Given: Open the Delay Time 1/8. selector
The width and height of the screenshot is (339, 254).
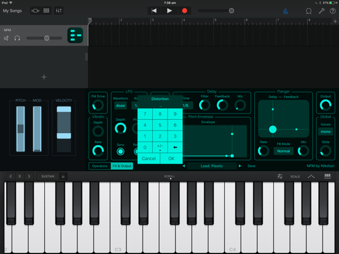Looking at the screenshot, I should tap(187, 106).
